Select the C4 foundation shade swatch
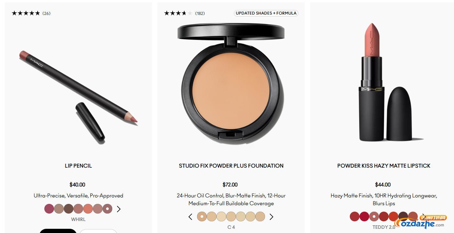This screenshot has width=454, height=233. click(202, 216)
